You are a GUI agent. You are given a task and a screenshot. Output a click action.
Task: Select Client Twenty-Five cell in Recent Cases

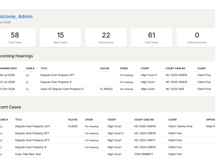pyautogui.click(x=180, y=126)
